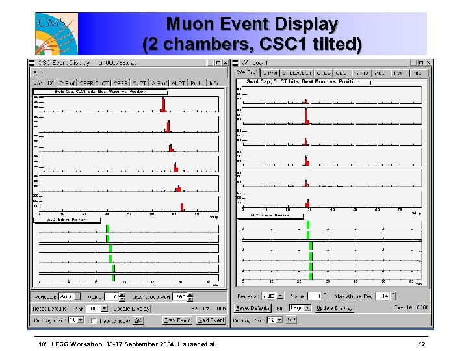468x351 pixels.
Task: Click Reset Defaults in Window 1
Action: [253, 307]
